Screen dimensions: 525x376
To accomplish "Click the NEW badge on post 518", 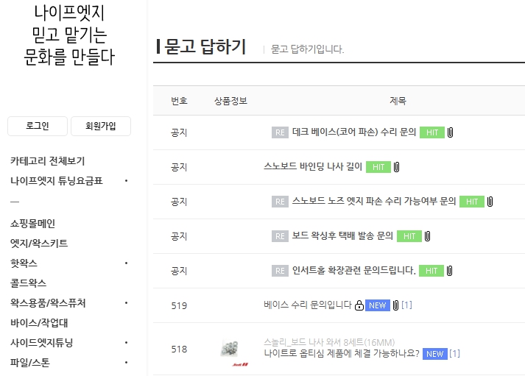I will pyautogui.click(x=434, y=354).
